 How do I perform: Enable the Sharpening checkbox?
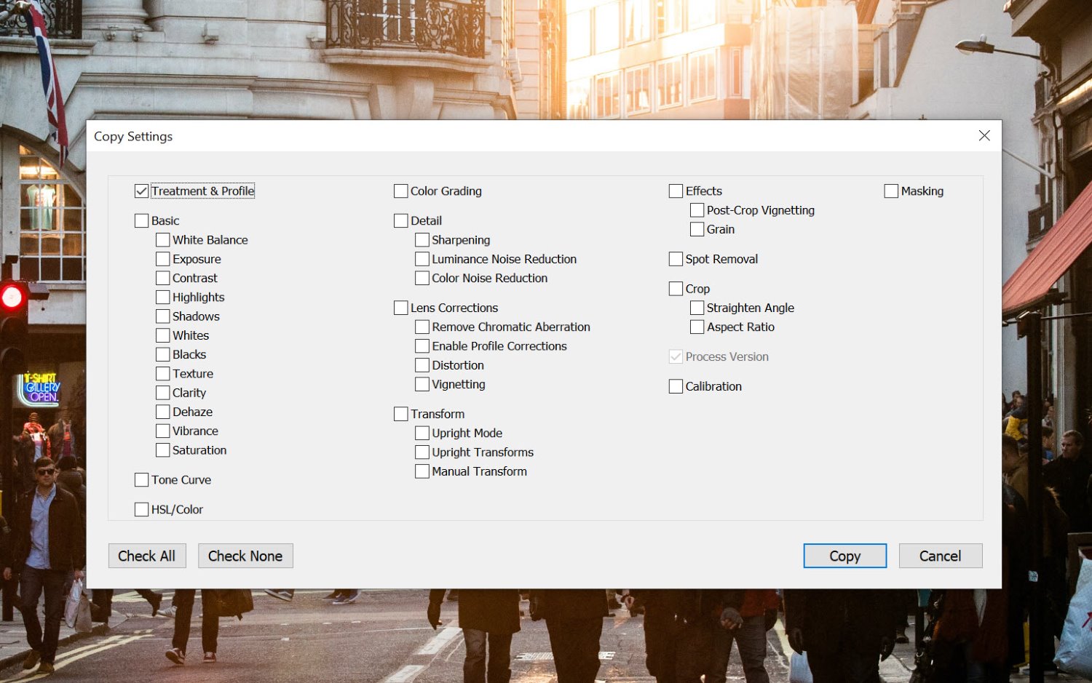coord(422,239)
